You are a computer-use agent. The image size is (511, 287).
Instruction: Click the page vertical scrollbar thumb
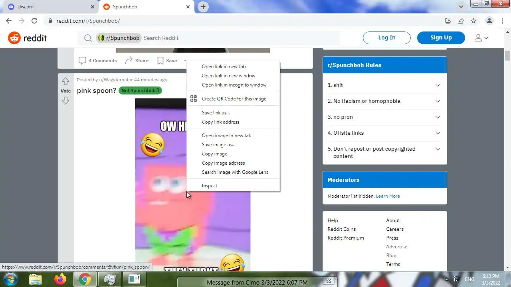pos(507,55)
